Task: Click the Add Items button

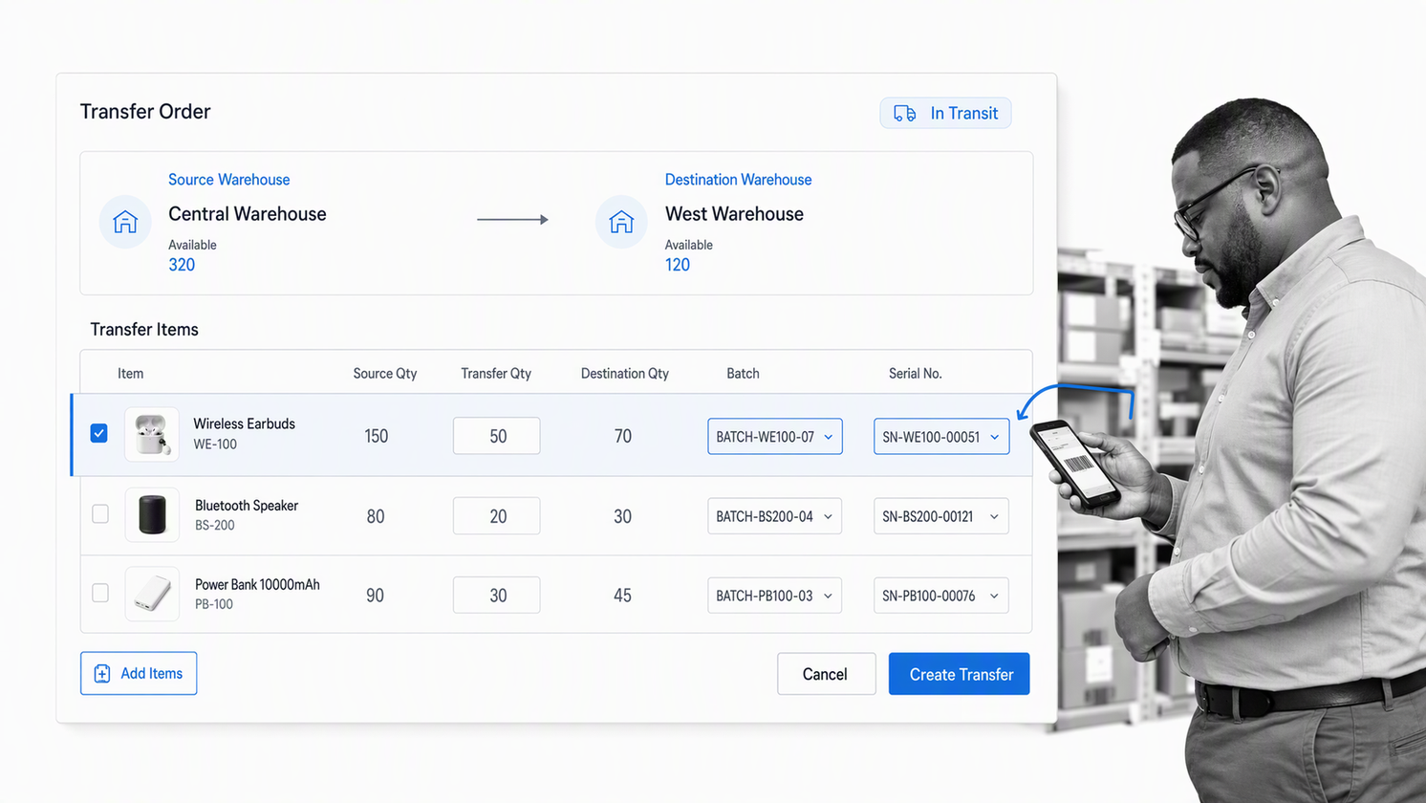Action: pos(139,673)
